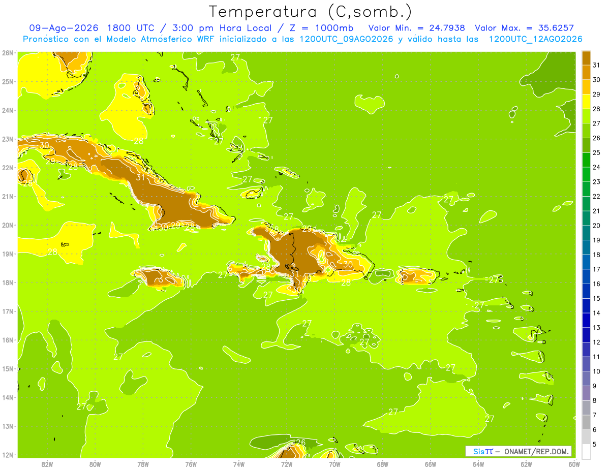Click the "25N" latitude axis label
This screenshot has height=471, width=610.
(8, 82)
